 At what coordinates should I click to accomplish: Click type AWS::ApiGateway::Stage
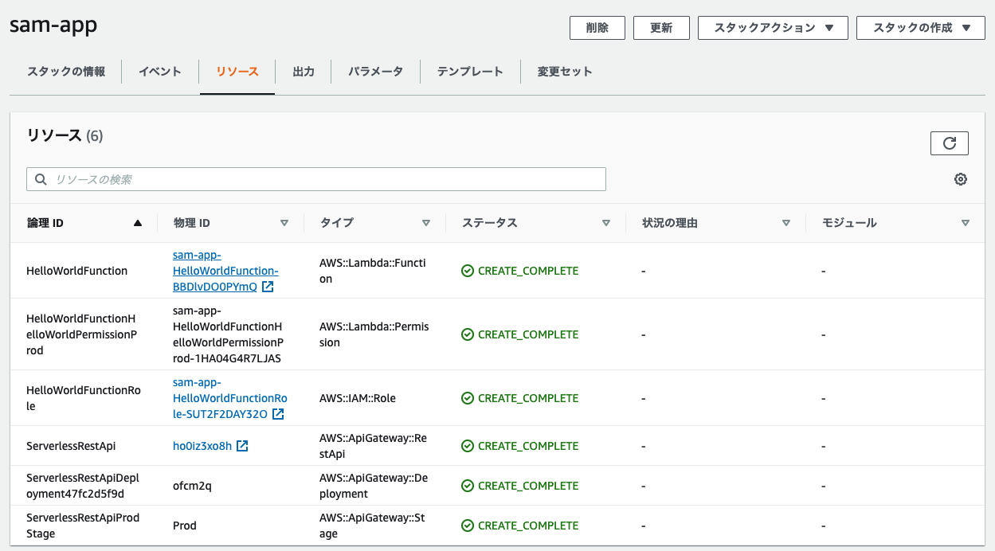point(372,526)
